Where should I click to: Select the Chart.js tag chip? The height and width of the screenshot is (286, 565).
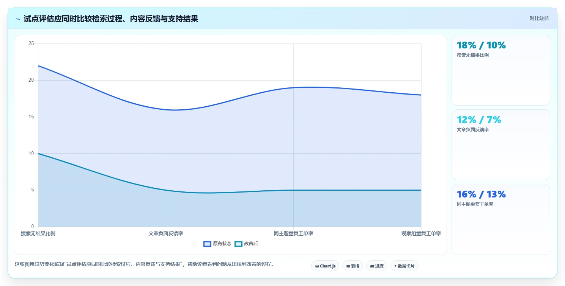pyautogui.click(x=325, y=266)
